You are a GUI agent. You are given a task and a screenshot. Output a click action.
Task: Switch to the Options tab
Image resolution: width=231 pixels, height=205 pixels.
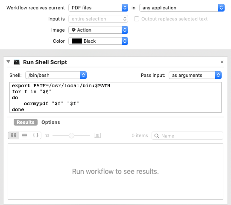click(51, 122)
